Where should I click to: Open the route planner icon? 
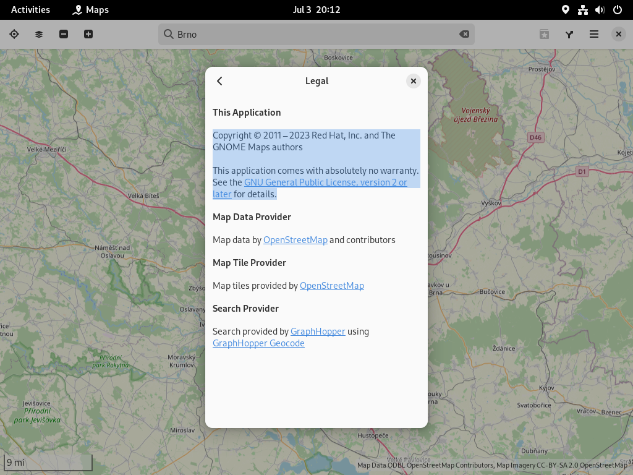pos(569,35)
